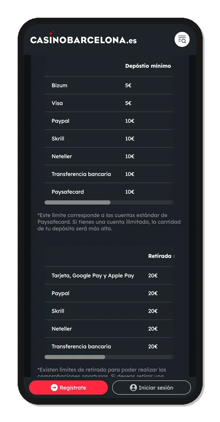Click Transferencia bancaria 10€ deposit row
The height and width of the screenshot is (422, 220).
[x=109, y=174]
